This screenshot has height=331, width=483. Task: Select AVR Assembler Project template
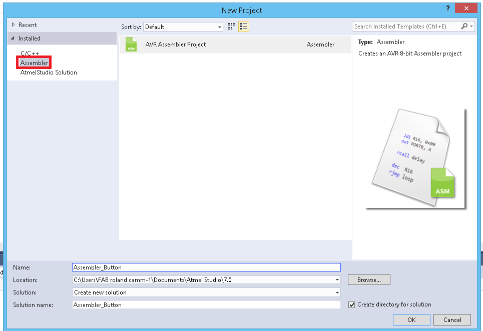(235, 44)
